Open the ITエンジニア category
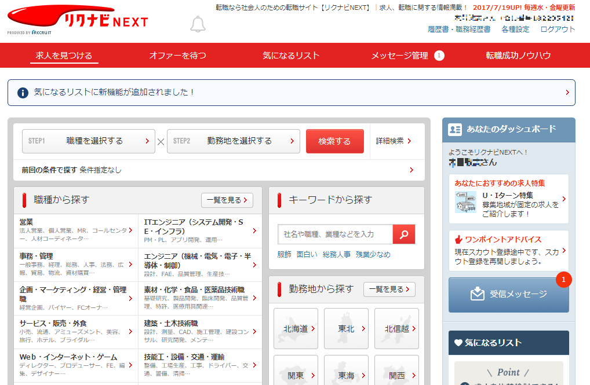Viewport: 590px width, 385px height. [x=200, y=231]
